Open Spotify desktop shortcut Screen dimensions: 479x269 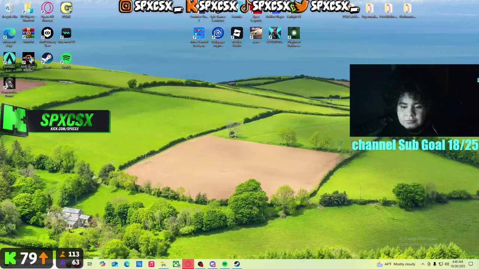[66, 60]
